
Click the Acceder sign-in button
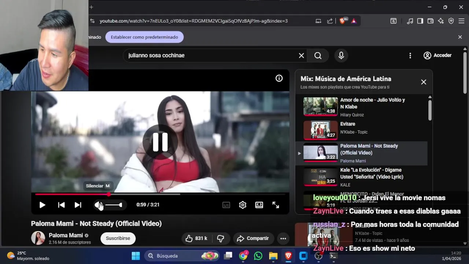[437, 55]
